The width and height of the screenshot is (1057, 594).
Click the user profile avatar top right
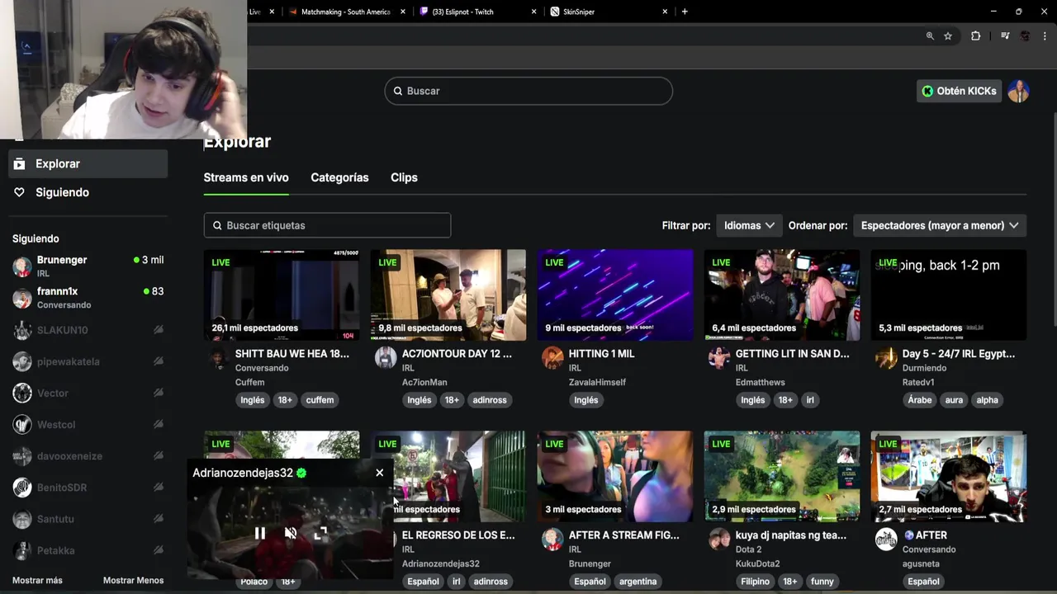point(1018,91)
